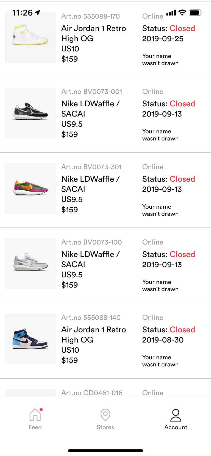The image size is (211, 456).
Task: Tap the cellular signal bars icon
Action: [x=171, y=13]
